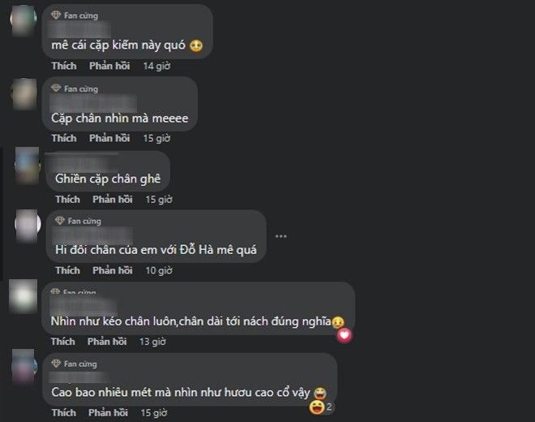Reply to the 'hươu cao cổ' comment
This screenshot has width=535, height=422.
(x=108, y=412)
